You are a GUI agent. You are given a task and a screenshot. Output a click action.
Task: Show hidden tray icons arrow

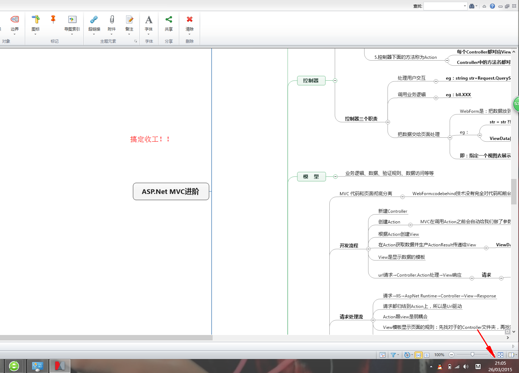click(x=431, y=367)
